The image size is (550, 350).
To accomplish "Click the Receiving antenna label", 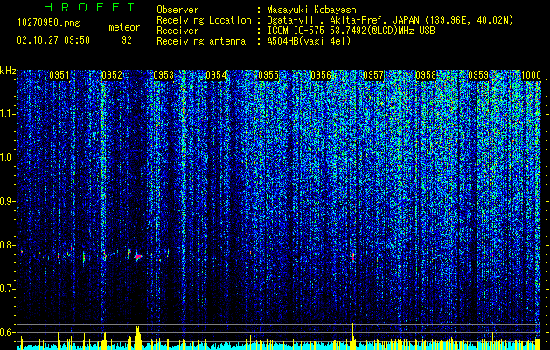I will (201, 41).
